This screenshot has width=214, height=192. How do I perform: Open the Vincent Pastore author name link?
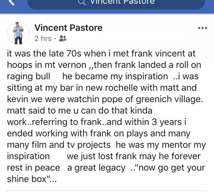click(68, 28)
